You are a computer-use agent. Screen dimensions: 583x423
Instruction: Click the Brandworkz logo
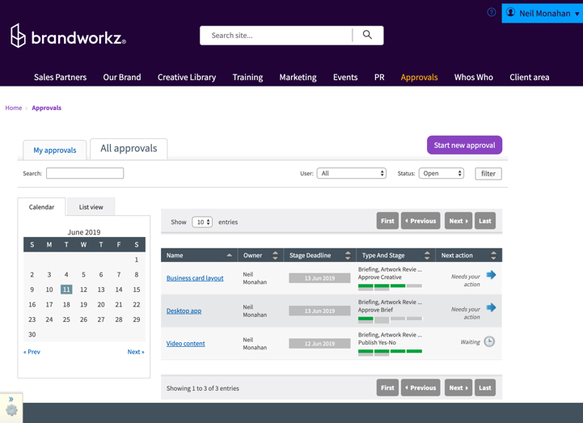(68, 36)
